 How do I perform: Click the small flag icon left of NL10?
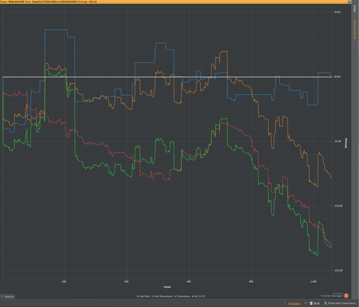tap(306, 303)
